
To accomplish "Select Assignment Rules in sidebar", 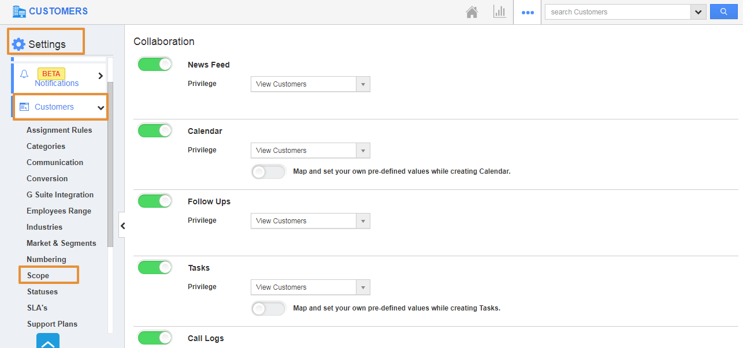I will click(59, 130).
